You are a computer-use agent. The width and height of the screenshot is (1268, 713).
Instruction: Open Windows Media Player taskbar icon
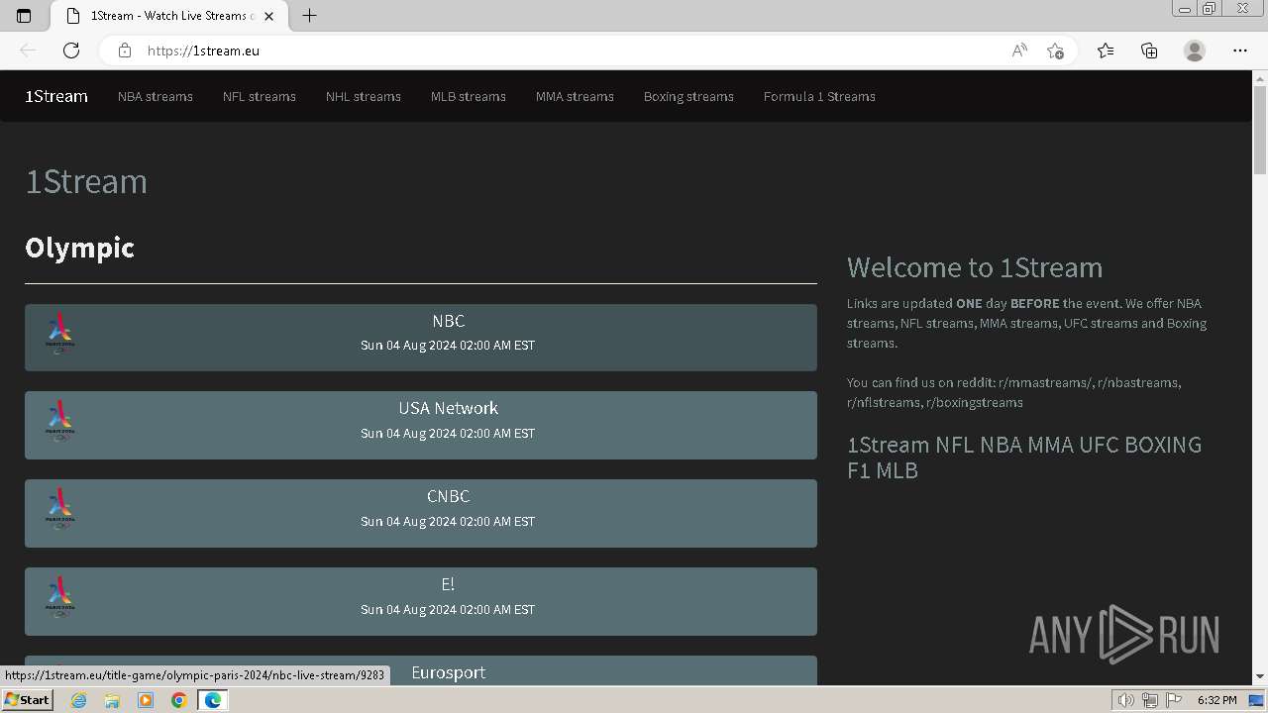coord(146,700)
